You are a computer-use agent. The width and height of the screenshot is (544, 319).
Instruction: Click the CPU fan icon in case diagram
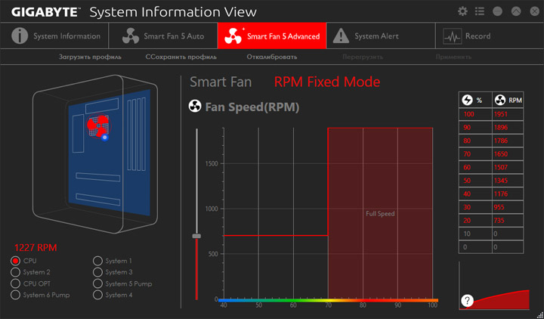coord(99,125)
